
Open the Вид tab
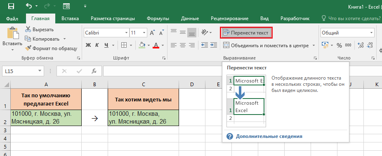coord(264,18)
